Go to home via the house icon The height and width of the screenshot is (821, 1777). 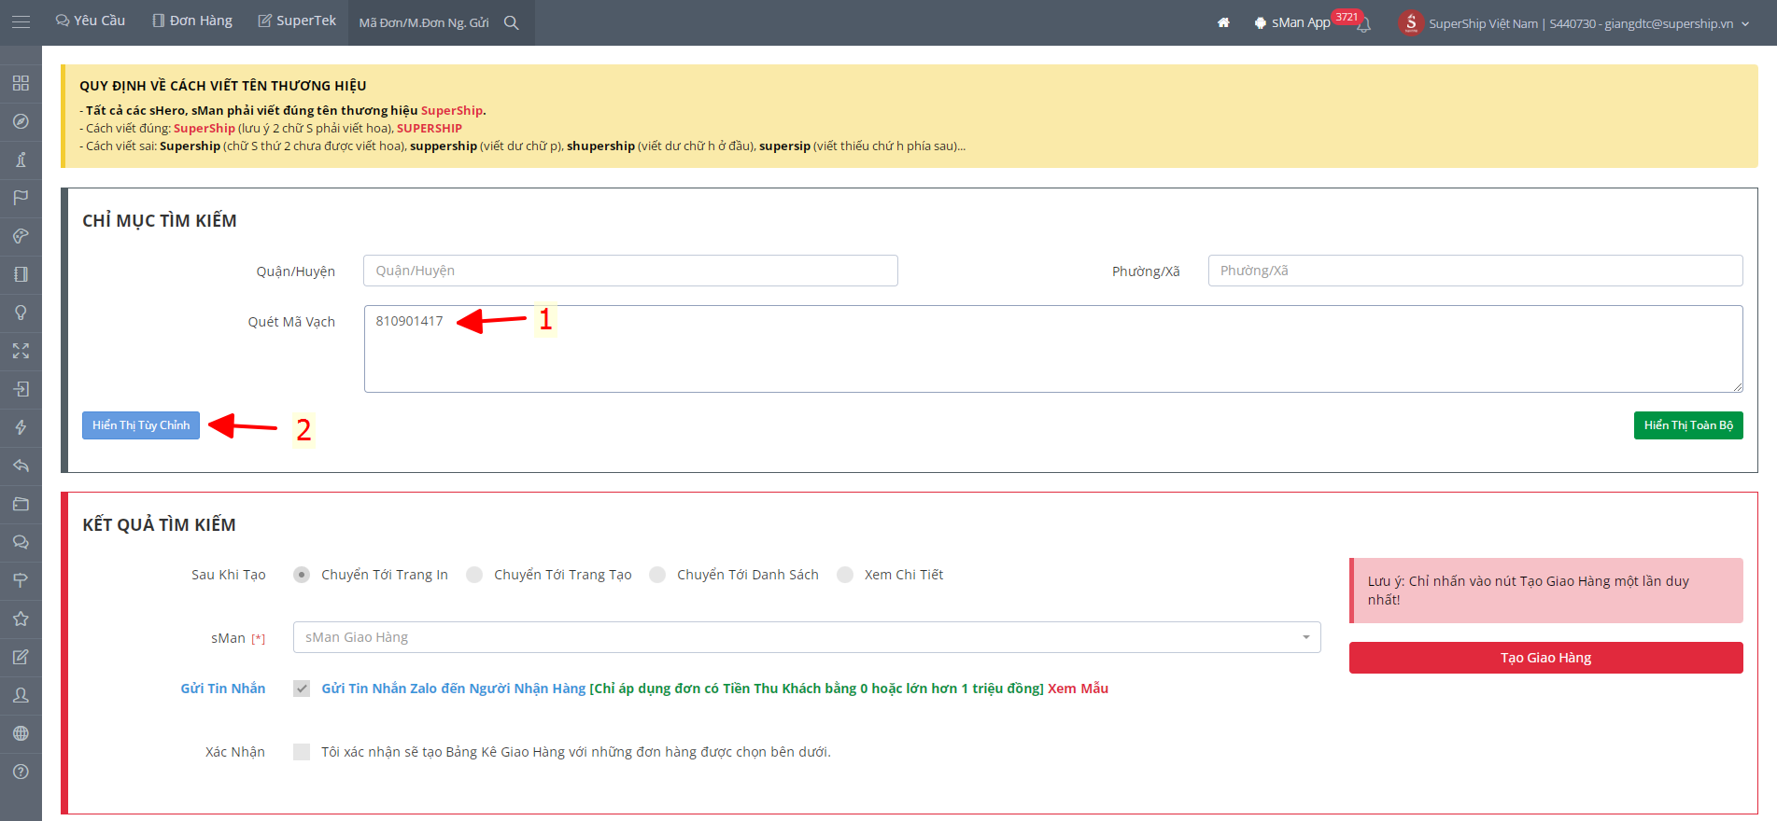click(x=1223, y=22)
